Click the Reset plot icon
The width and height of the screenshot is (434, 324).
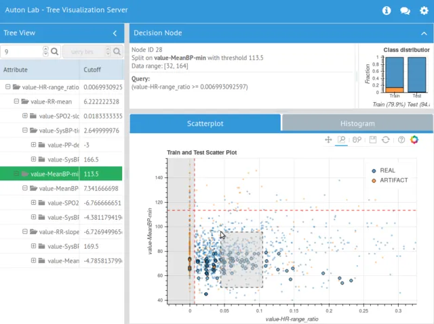[x=386, y=139]
